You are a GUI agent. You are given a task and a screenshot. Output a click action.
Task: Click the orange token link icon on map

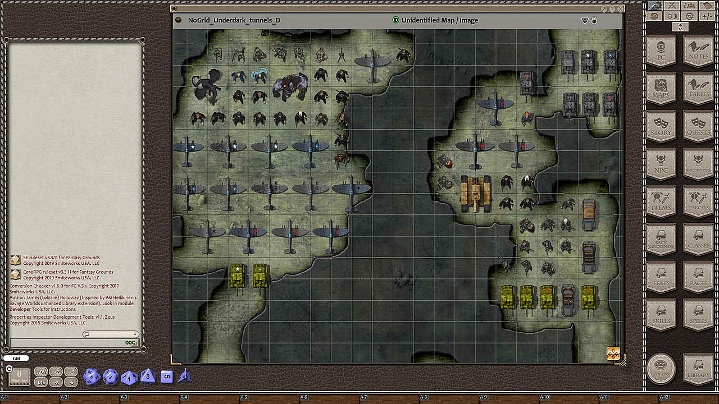[613, 353]
